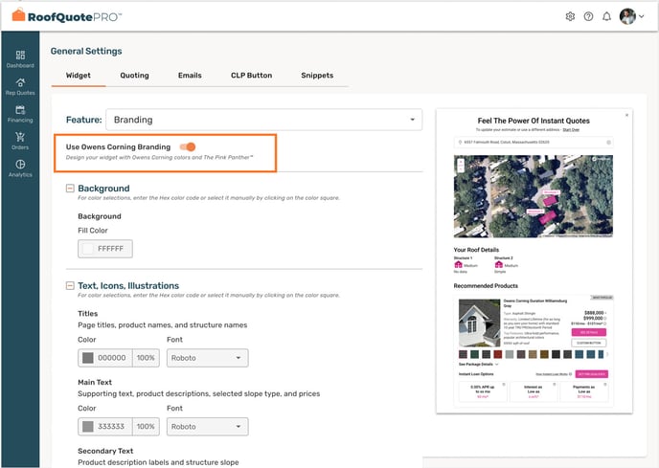Click the Main Text opacity 100% field
Screen dimensions: 659x468
[146, 427]
